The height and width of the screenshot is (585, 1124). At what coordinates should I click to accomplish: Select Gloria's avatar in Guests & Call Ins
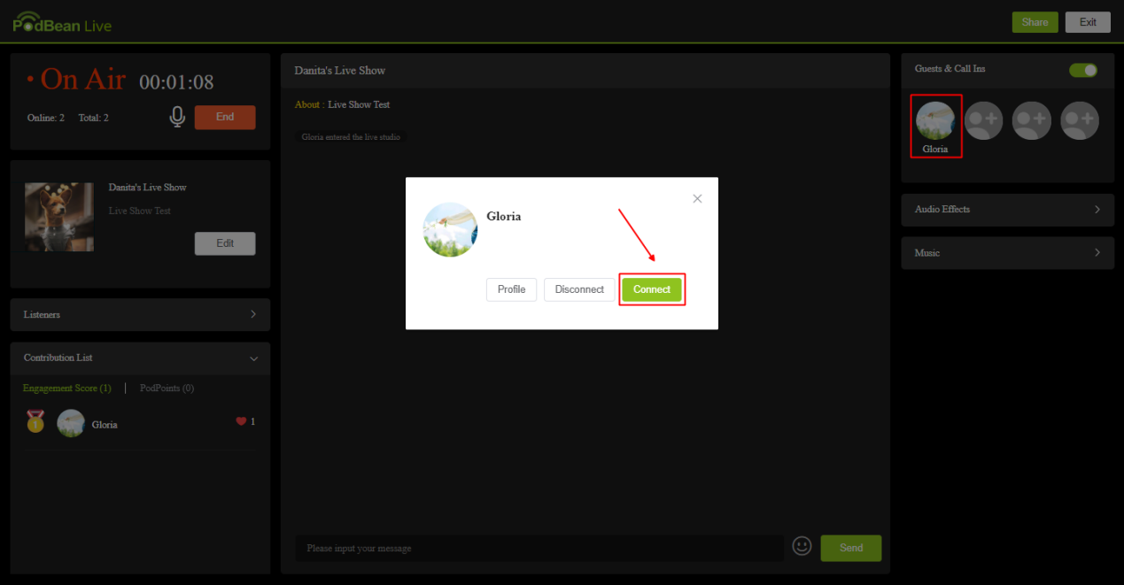(x=935, y=120)
